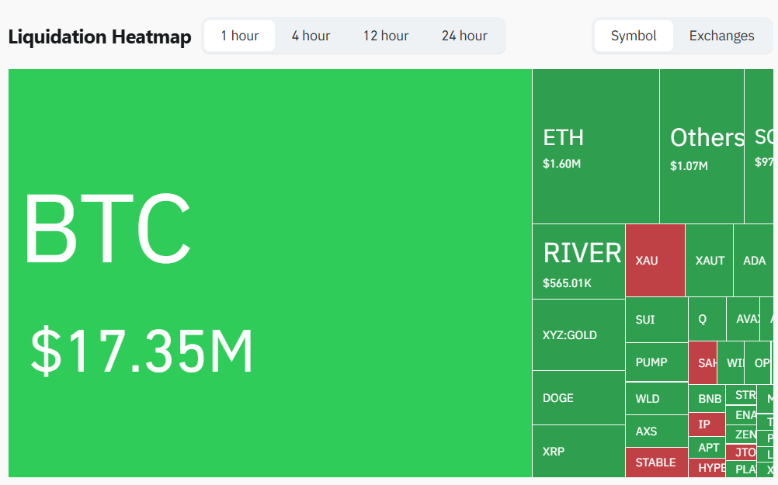Choose the 12 hour timeframe tab

[386, 36]
